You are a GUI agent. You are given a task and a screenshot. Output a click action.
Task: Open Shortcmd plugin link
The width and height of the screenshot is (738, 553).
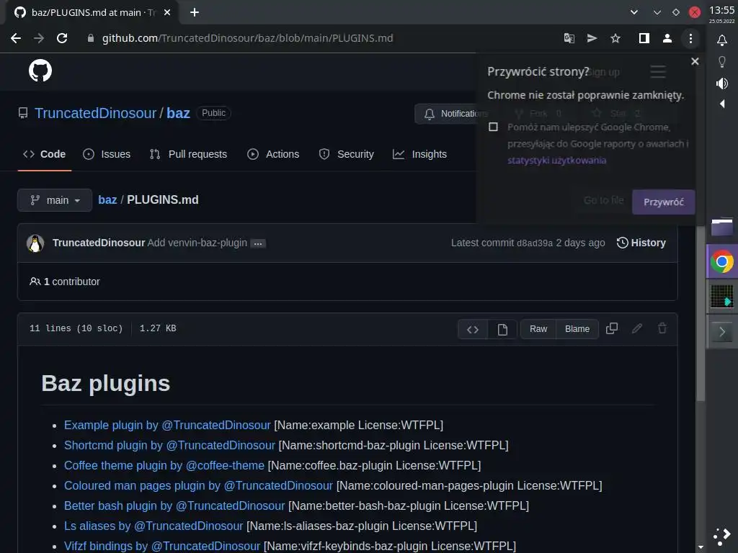tap(169, 445)
